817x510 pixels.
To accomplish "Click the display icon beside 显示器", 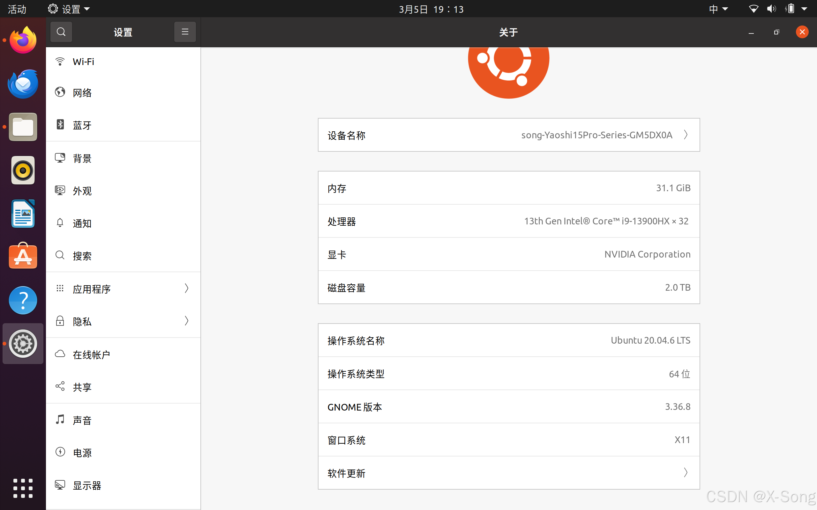I will coord(60,485).
